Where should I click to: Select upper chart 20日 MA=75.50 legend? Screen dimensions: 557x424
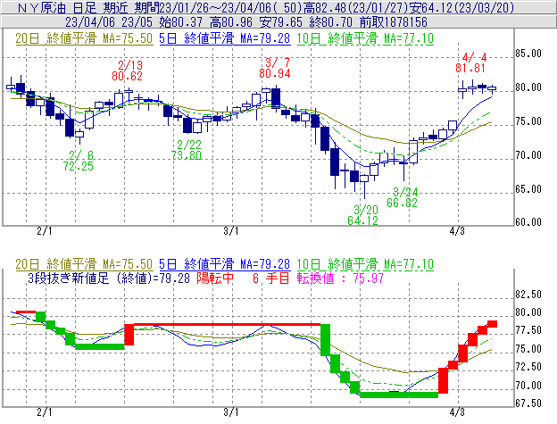click(x=84, y=38)
